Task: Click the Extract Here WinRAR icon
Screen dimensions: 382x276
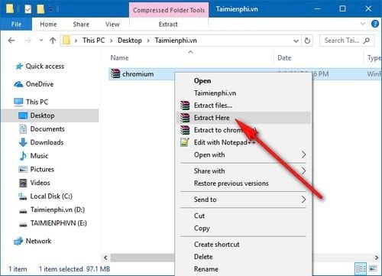Action: click(185, 118)
